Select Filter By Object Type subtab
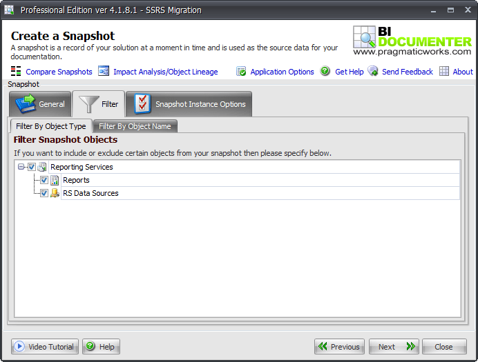The height and width of the screenshot is (362, 478). click(51, 126)
